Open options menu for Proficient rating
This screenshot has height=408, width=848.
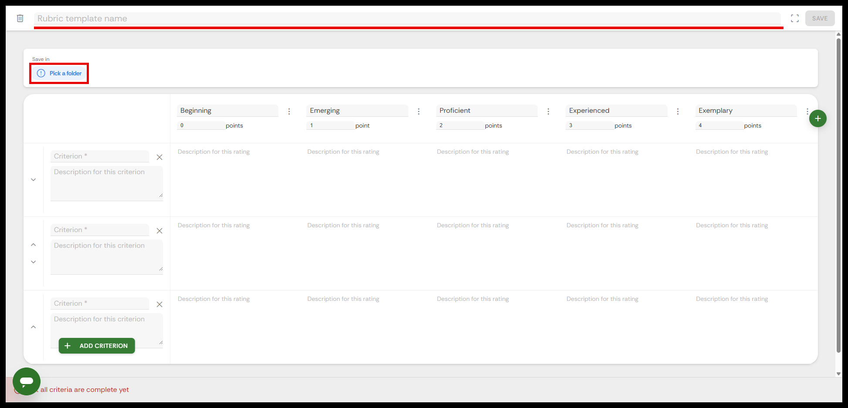[548, 111]
